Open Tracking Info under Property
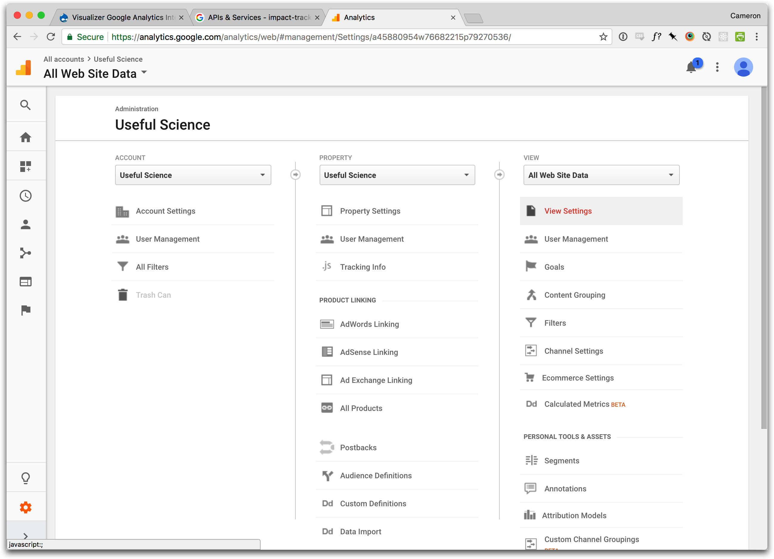 tap(363, 267)
